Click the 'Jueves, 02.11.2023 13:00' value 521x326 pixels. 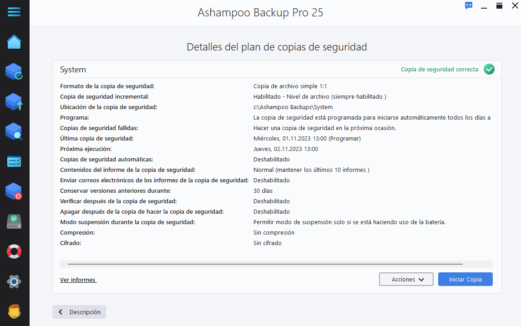pyautogui.click(x=286, y=149)
